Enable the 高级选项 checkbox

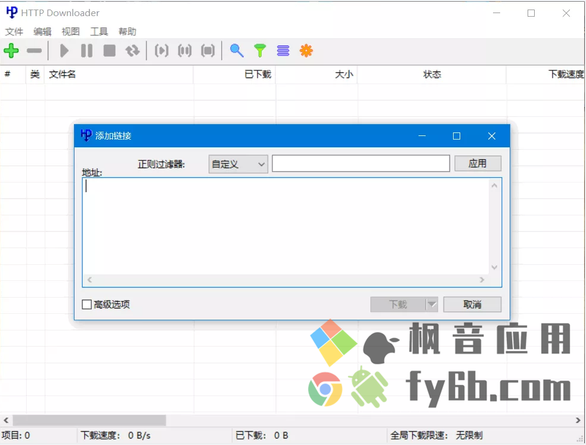point(86,304)
